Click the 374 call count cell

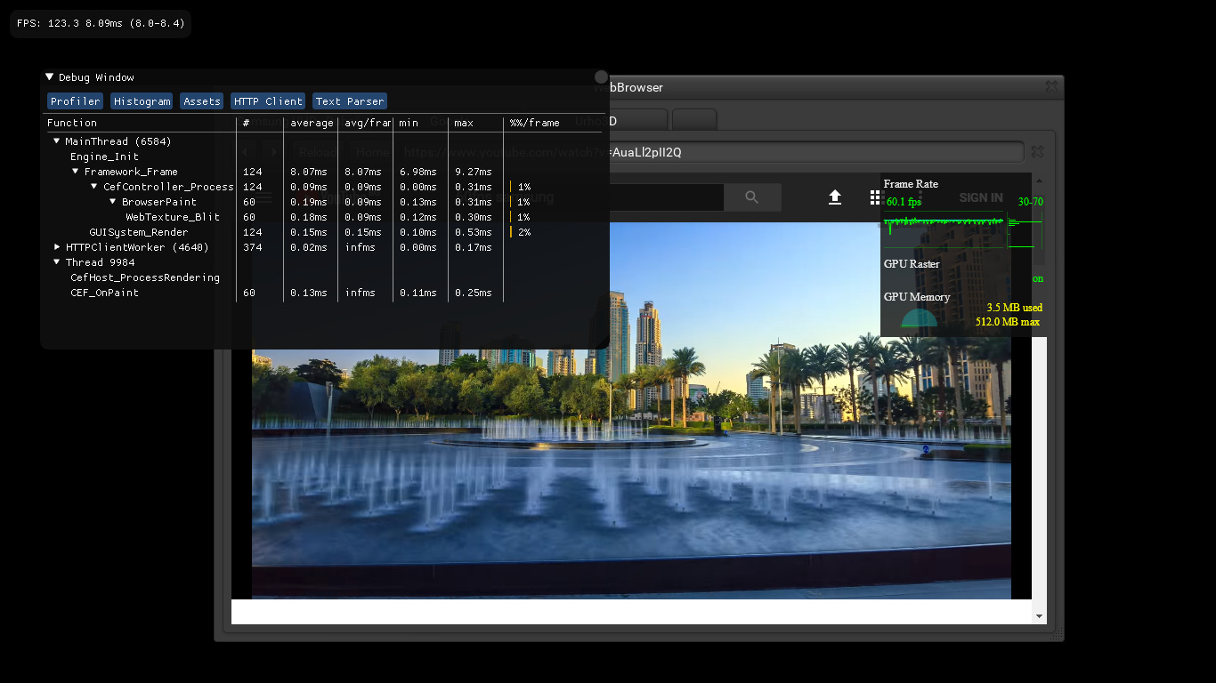(x=252, y=247)
